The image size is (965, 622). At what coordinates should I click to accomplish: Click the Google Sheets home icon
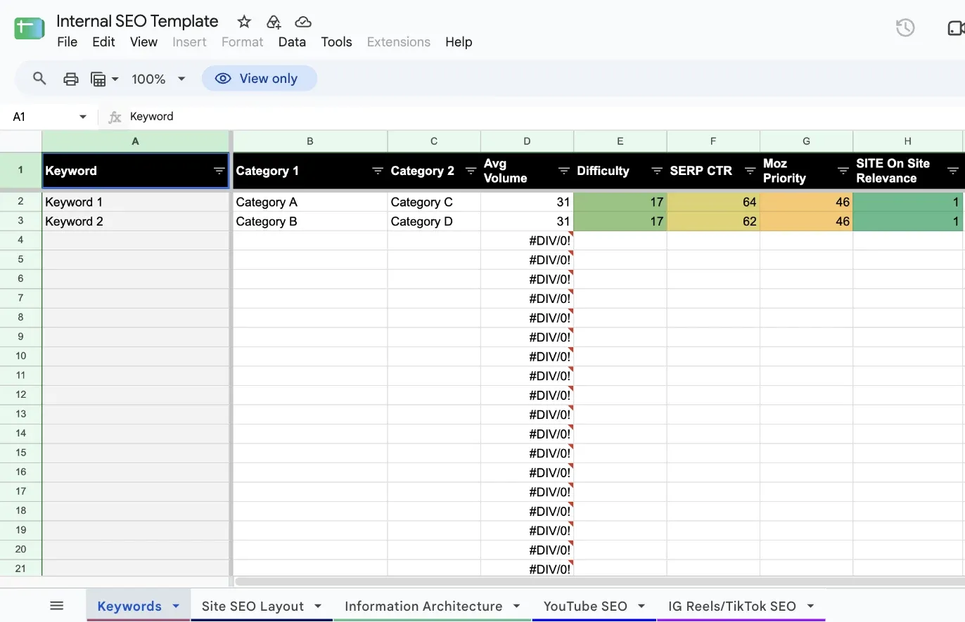(x=29, y=28)
